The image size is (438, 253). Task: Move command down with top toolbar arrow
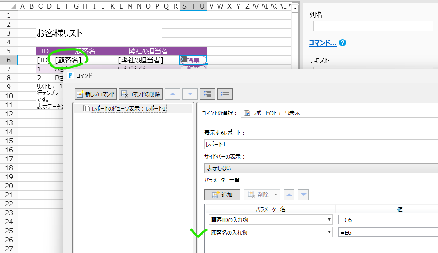[190, 94]
